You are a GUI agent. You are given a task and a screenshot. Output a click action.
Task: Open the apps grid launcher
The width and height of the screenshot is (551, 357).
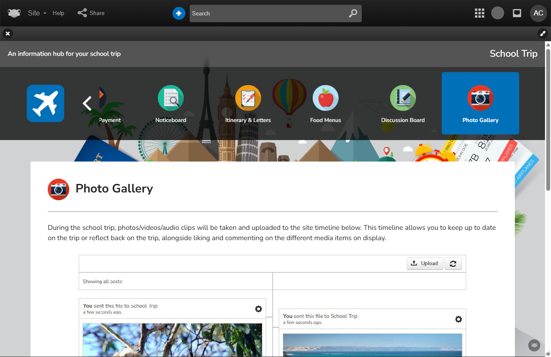click(479, 13)
